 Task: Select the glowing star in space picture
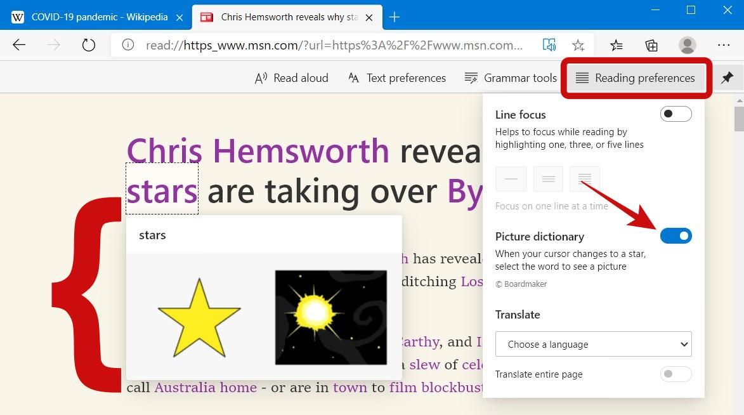(x=330, y=317)
